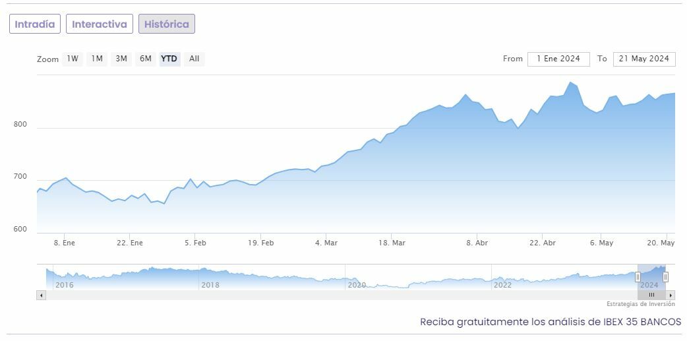
Task: Click the IBEX 35 BANCOS analysis link
Action: click(x=551, y=322)
